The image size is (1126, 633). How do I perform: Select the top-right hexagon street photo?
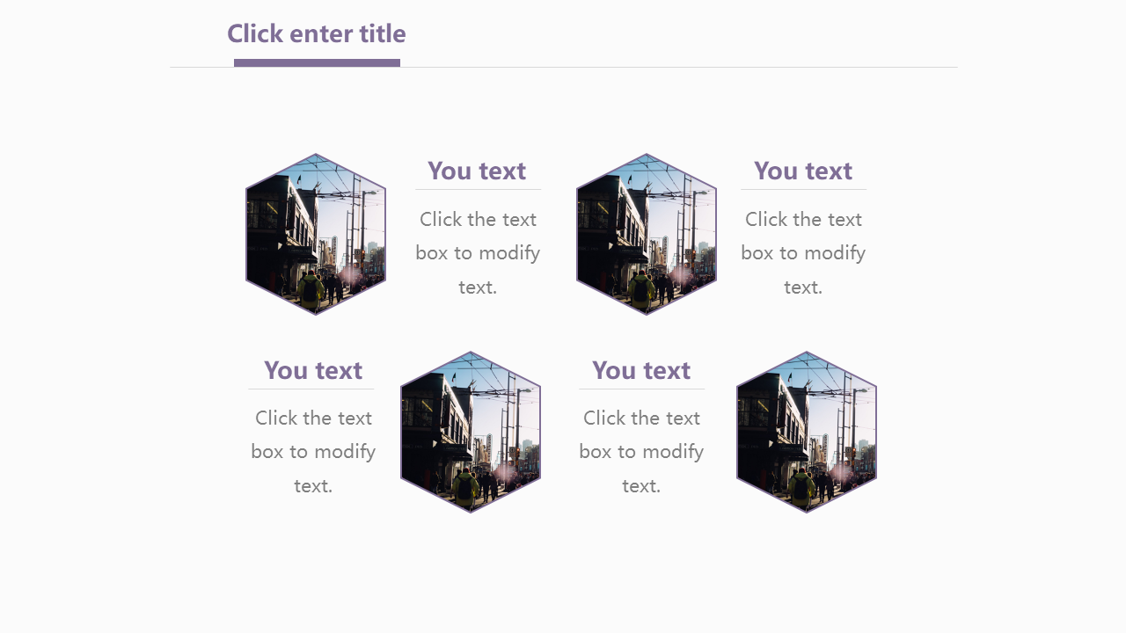coord(647,234)
